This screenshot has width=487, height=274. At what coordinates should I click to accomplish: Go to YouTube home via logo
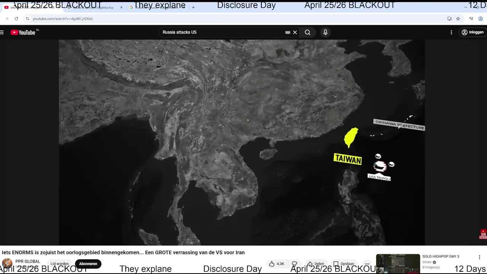(23, 32)
